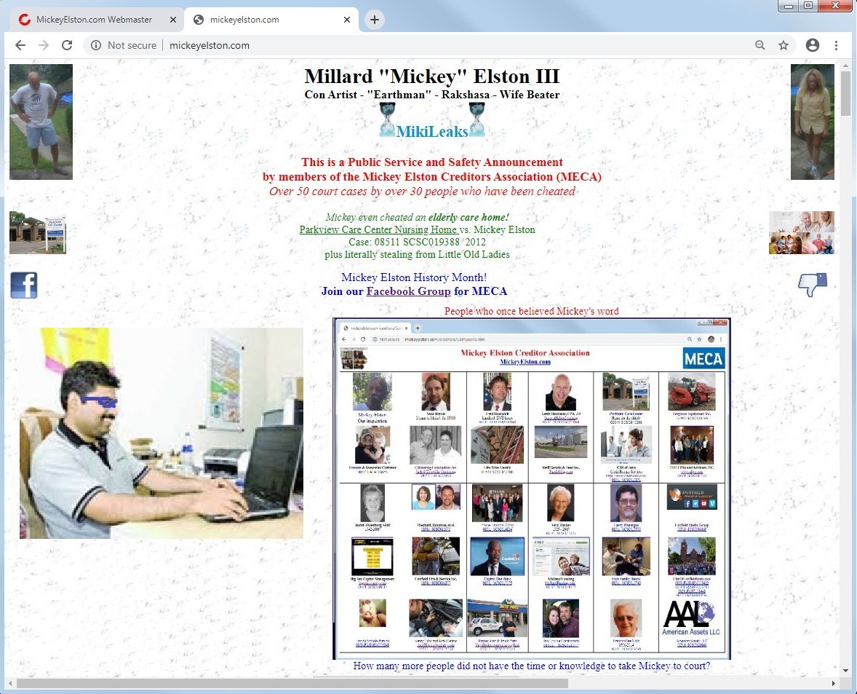Click the man typing on laptop photo
Screen dimensions: 857x694
pyautogui.click(x=162, y=433)
